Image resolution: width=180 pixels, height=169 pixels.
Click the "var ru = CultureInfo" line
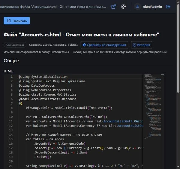coord(66,117)
